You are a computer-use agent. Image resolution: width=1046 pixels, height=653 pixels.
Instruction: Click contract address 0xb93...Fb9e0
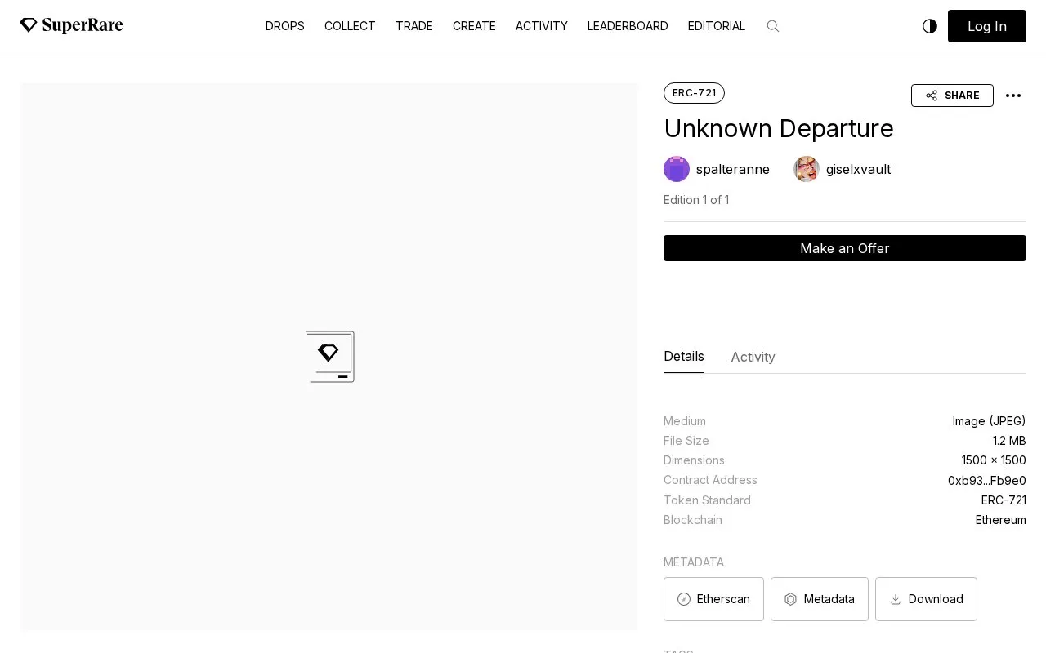(x=987, y=481)
